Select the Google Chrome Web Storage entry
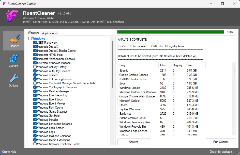Image resolution: width=240 pixels, height=155 pixels. 162,96
